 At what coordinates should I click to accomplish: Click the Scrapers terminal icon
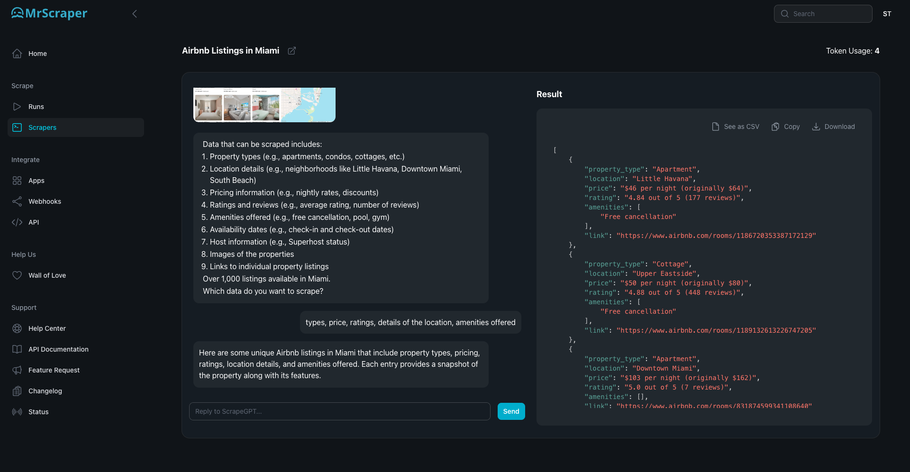point(17,127)
